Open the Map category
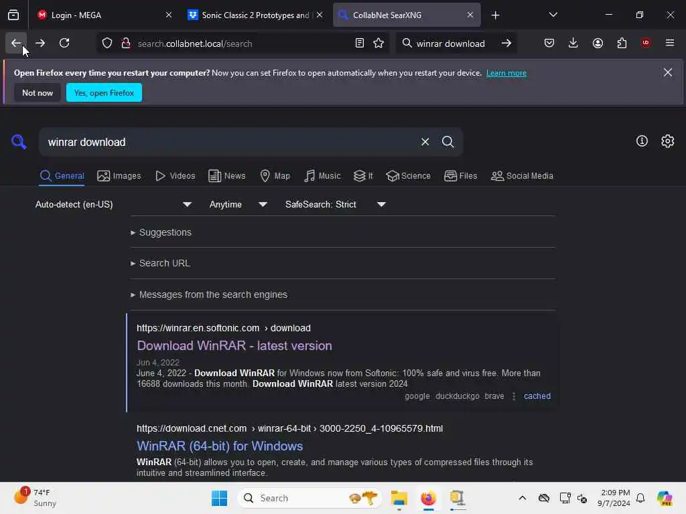This screenshot has height=514, width=686. (x=275, y=176)
